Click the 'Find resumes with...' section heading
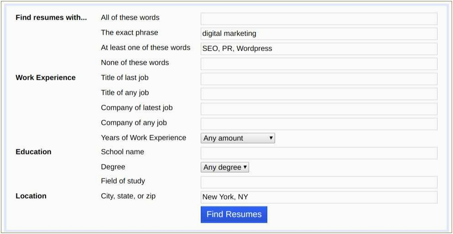453x234 pixels. point(51,18)
